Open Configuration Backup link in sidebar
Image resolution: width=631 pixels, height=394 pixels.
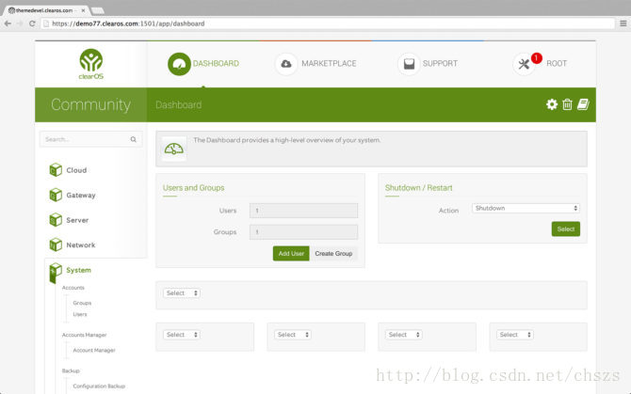click(99, 386)
